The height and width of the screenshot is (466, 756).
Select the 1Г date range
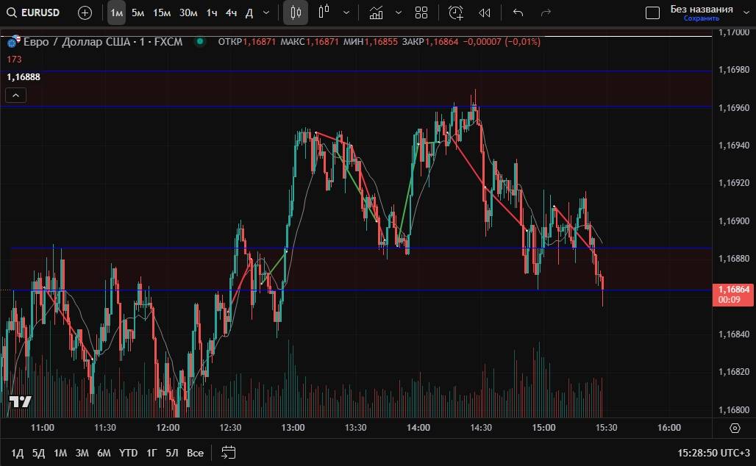[x=152, y=453]
